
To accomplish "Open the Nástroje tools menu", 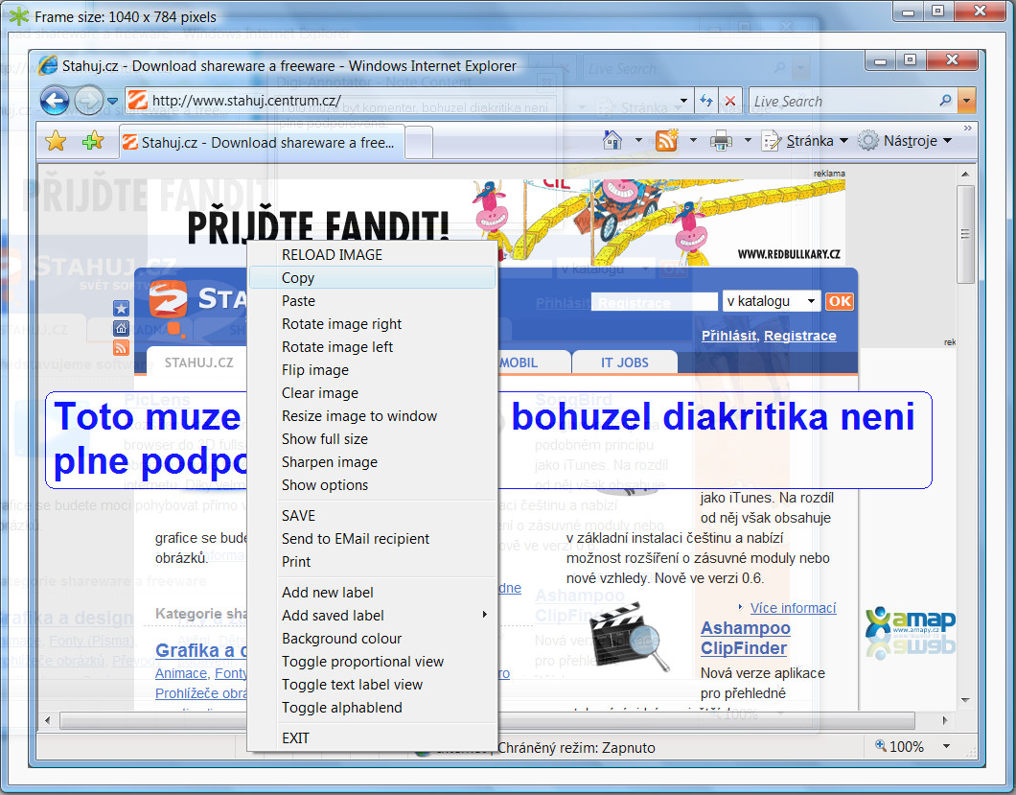I will 905,141.
